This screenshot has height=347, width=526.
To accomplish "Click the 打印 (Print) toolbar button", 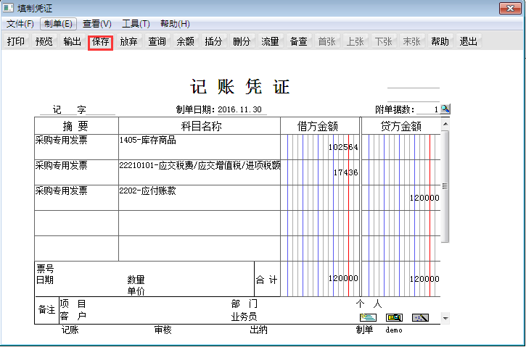I will 16,42.
